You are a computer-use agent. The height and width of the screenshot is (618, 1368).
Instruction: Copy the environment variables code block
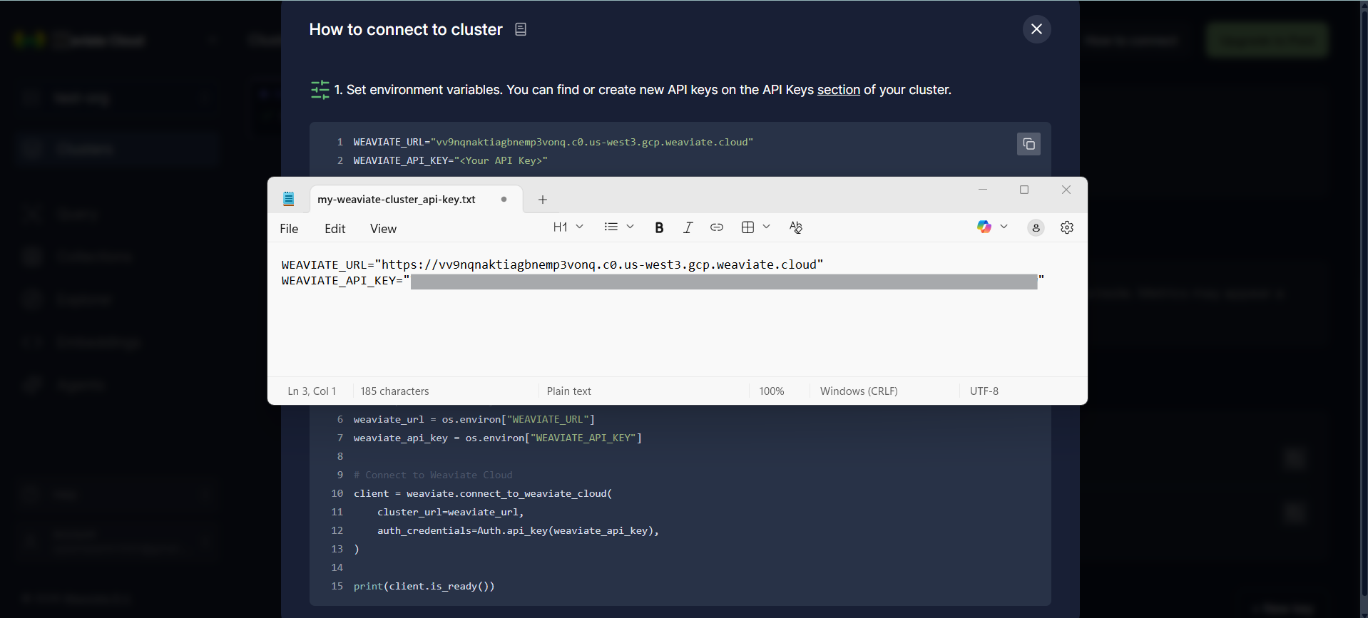(1028, 144)
